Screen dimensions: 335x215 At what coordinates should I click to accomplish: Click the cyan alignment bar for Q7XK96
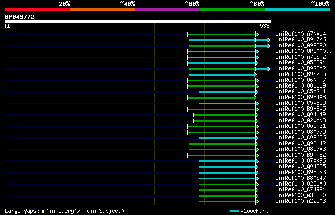pos(228,162)
